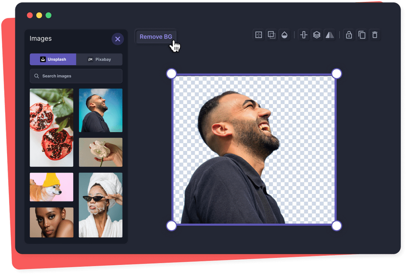The height and width of the screenshot is (276, 407).
Task: Select the pomegranate image thumbnail
Action: [51, 127]
